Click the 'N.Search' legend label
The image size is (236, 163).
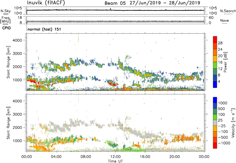(228, 11)
